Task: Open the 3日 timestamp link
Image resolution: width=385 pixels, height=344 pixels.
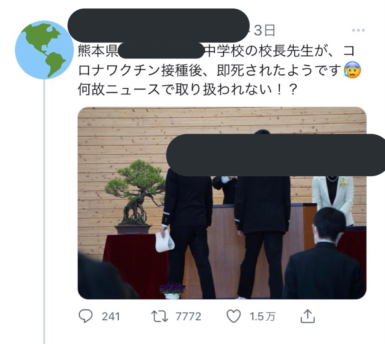Action: (264, 31)
